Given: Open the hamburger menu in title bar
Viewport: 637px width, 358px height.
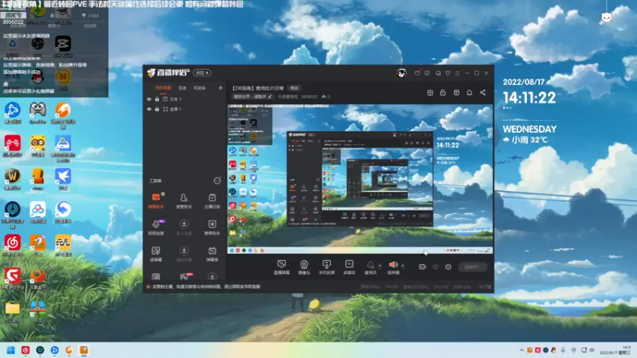Looking at the screenshot, I should pos(457,73).
